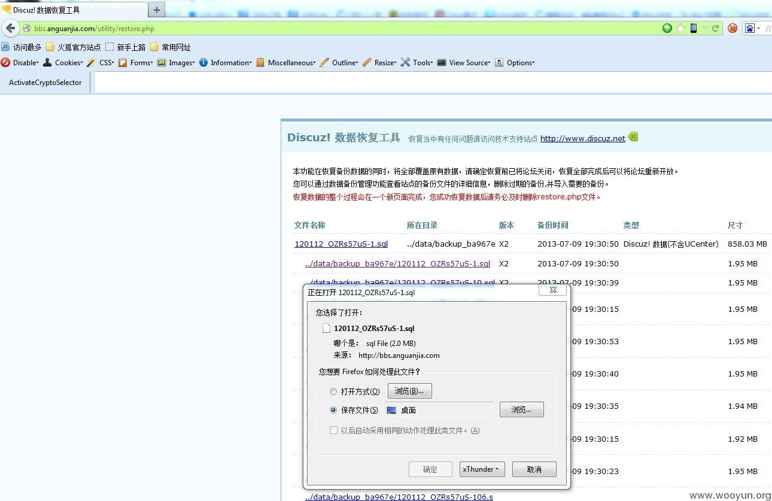Viewport: 772px width, 501px height.
Task: Click the 1.94 MB size value
Action: pos(743,406)
